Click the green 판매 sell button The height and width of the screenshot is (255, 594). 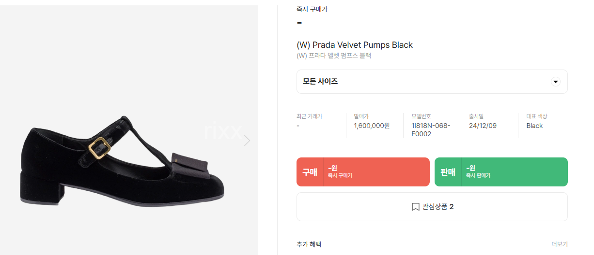click(x=501, y=172)
